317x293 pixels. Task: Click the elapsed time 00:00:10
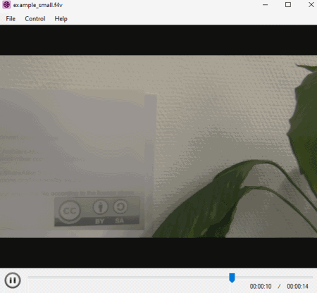261,287
